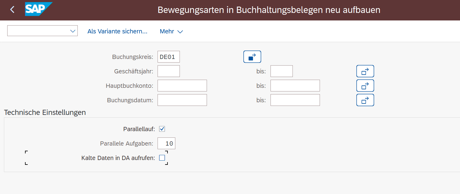Click the SAP logo
The height and width of the screenshot is (194, 460).
[x=38, y=9]
